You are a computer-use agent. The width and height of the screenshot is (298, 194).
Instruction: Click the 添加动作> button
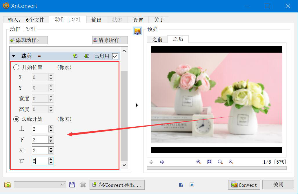pyautogui.click(x=28, y=40)
